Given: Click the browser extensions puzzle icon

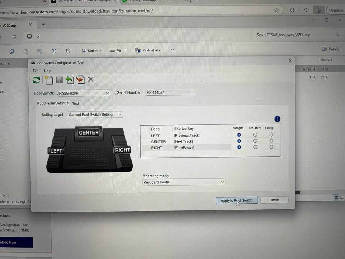Looking at the screenshot, I should click(292, 10).
